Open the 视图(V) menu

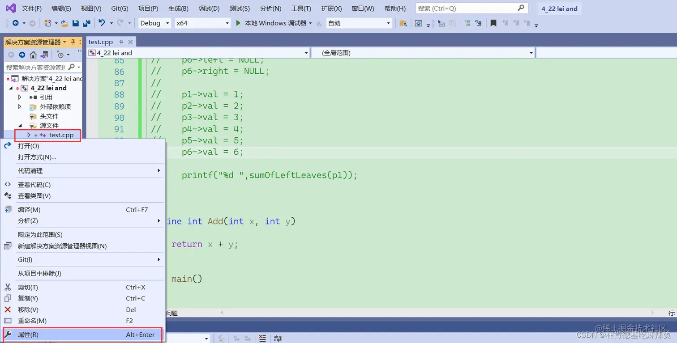click(91, 8)
